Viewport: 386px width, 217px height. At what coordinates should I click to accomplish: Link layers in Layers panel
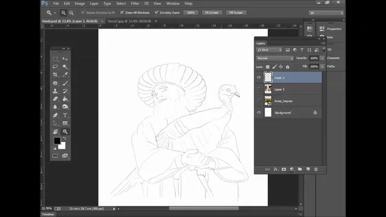(x=267, y=169)
